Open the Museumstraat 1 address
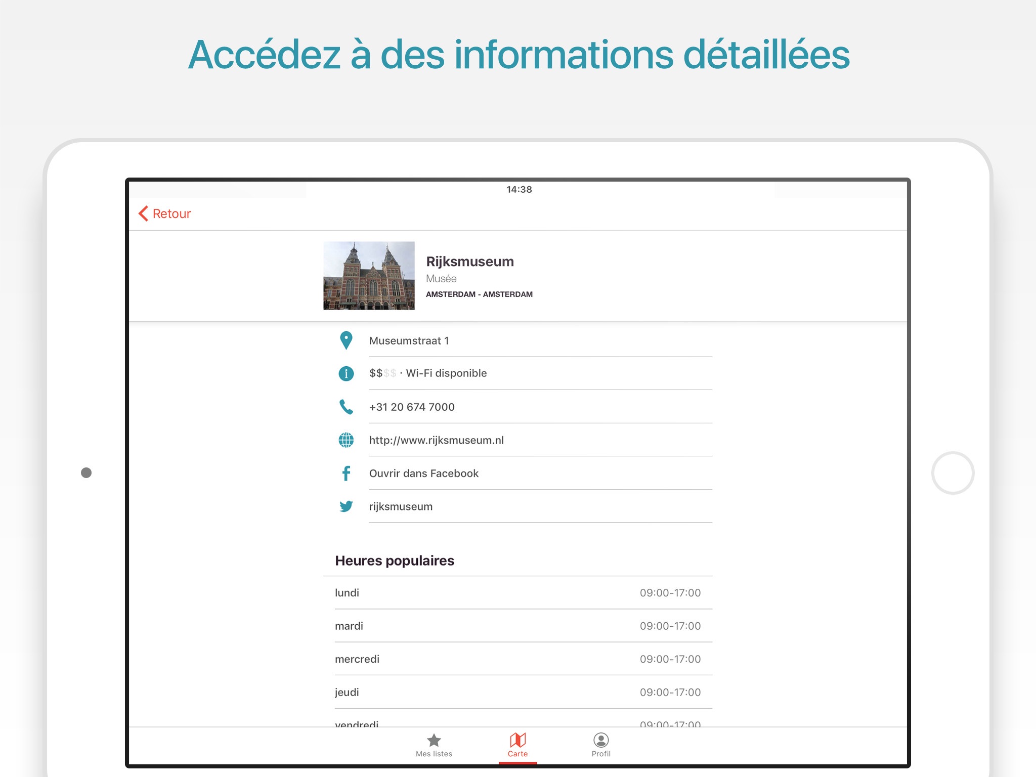The image size is (1036, 777). click(409, 340)
